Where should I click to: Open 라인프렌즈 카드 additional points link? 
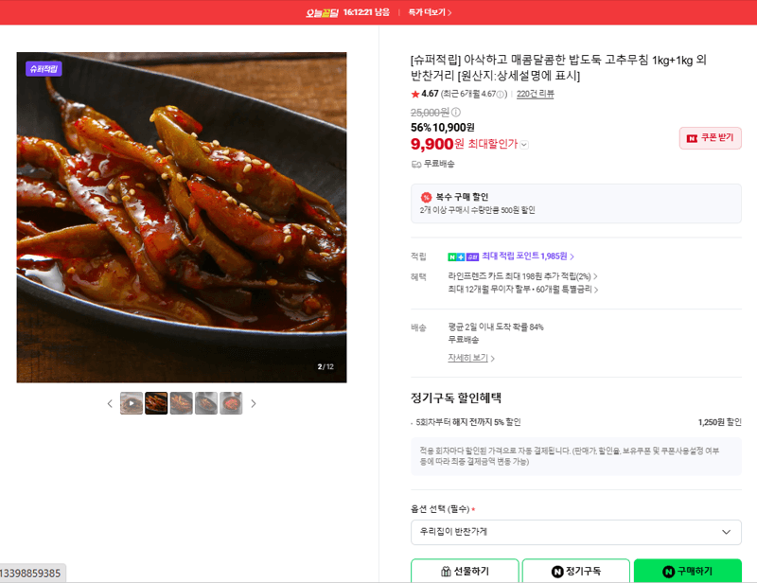522,276
